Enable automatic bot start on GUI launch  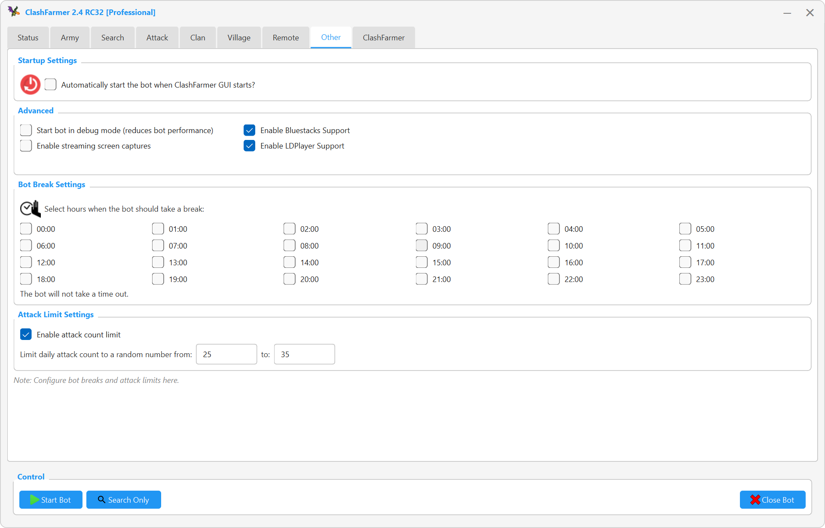point(51,85)
